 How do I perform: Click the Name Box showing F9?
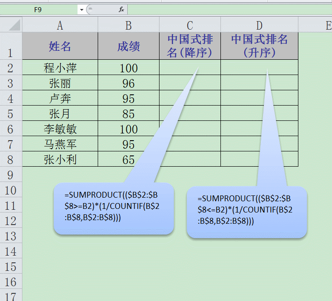[39, 9]
